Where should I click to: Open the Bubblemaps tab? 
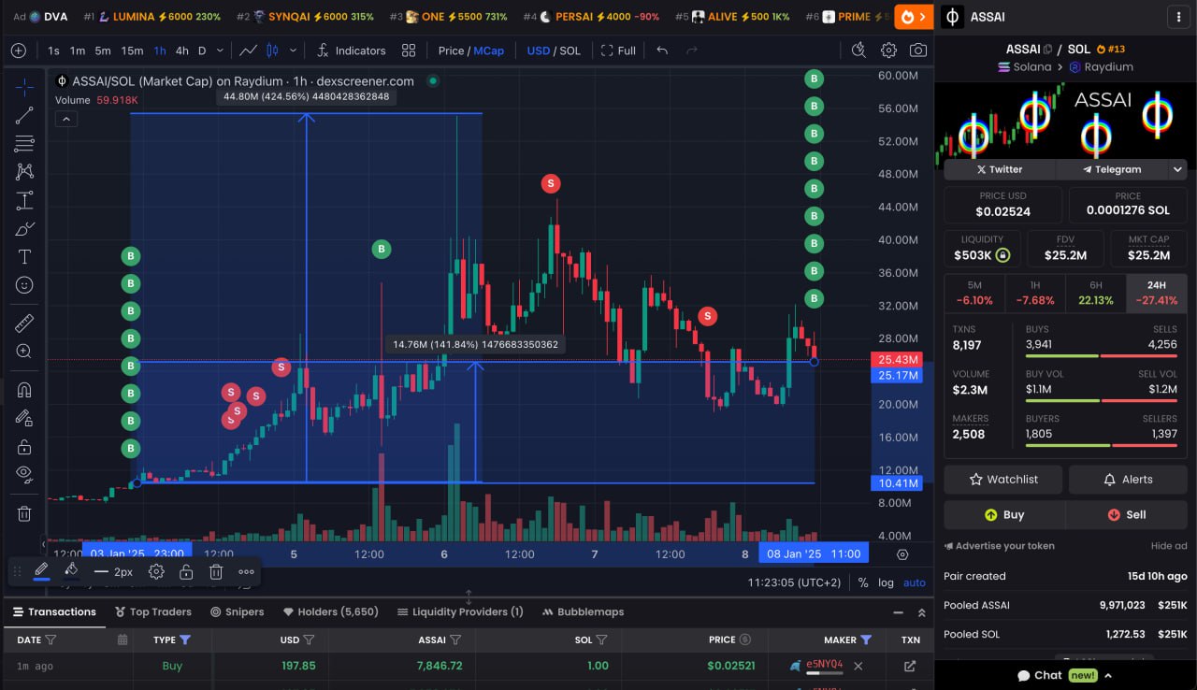coord(583,611)
